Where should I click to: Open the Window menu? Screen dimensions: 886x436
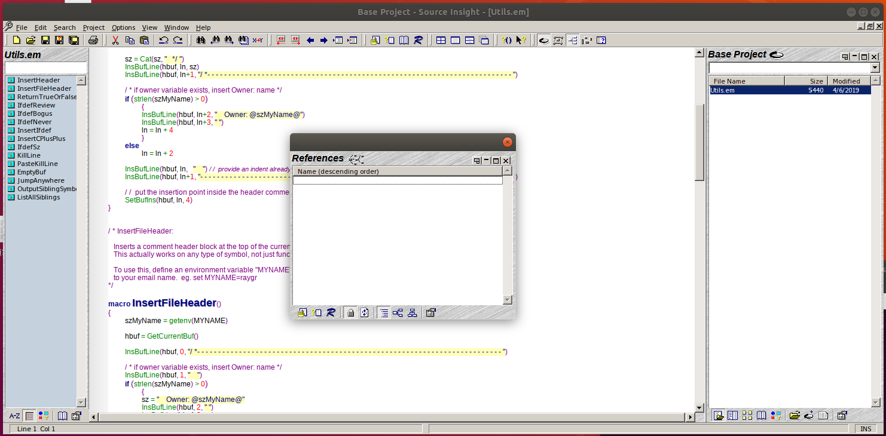(176, 27)
